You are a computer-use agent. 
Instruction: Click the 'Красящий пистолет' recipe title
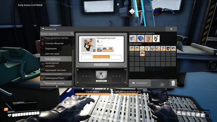[x=106, y=38]
